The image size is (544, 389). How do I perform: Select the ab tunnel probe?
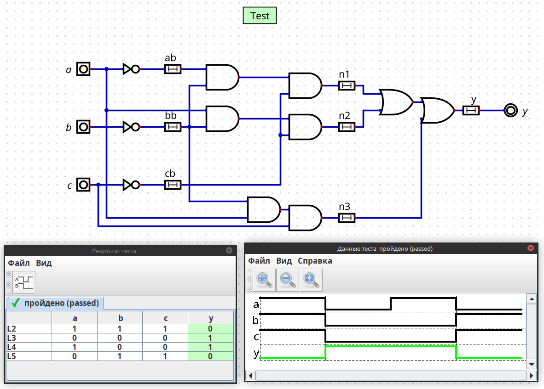coord(173,69)
